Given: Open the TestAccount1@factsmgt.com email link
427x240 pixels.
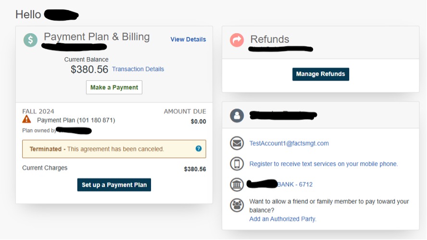Looking at the screenshot, I should 289,144.
